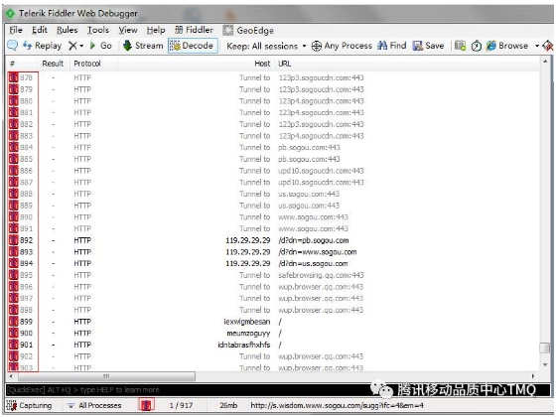
Task: Click the Any Process target icon
Action: pos(317,46)
